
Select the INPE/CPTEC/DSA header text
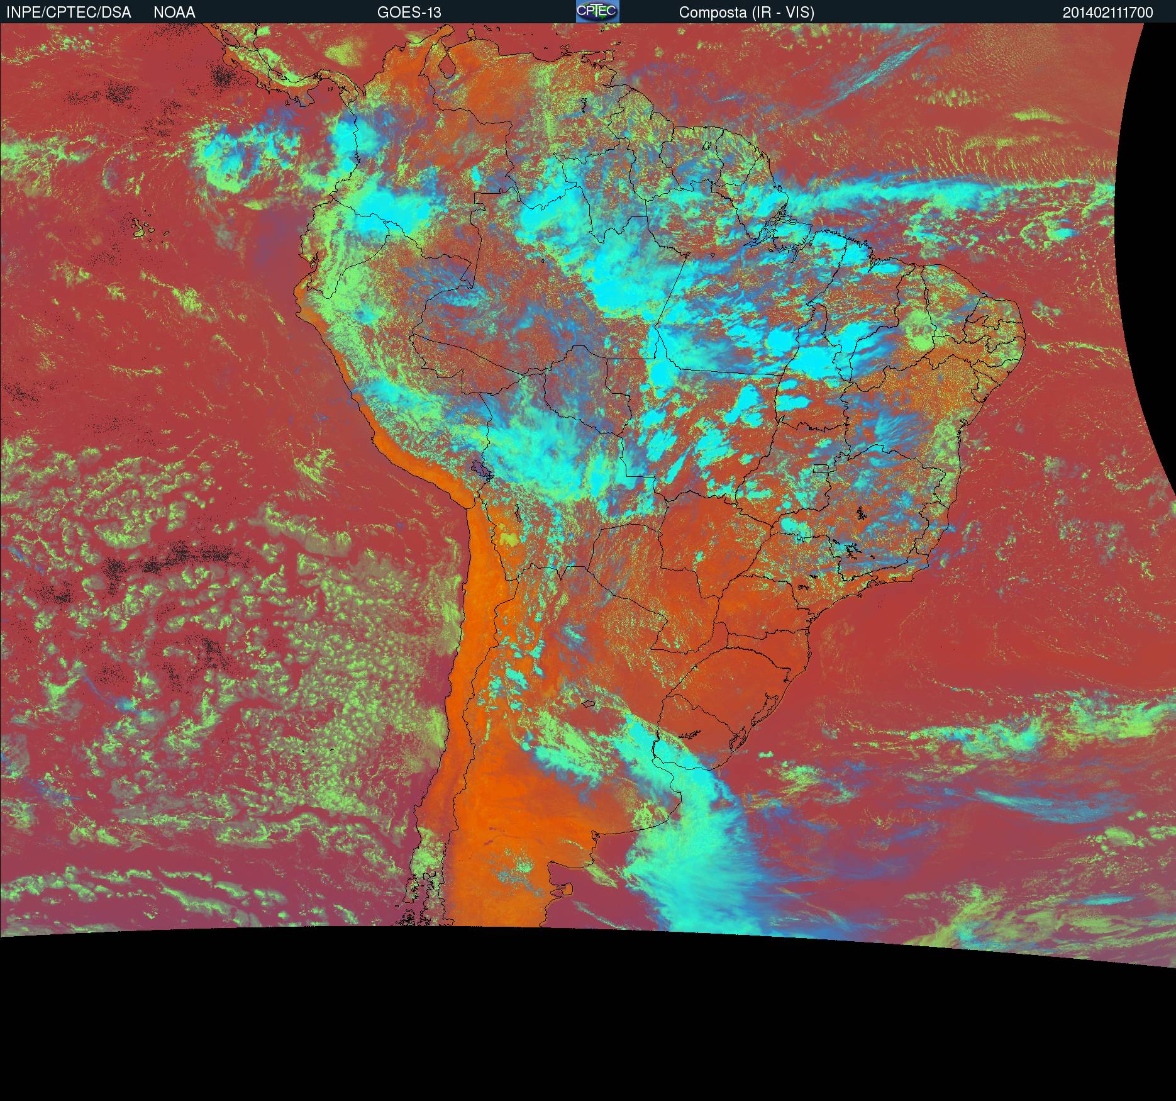coord(69,13)
